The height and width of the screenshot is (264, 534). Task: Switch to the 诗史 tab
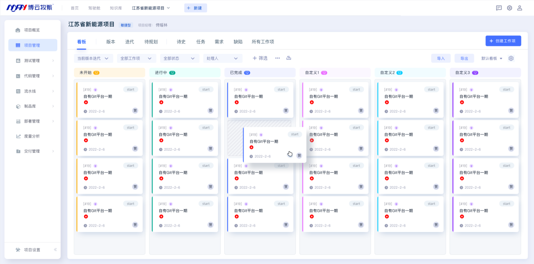[x=181, y=42]
